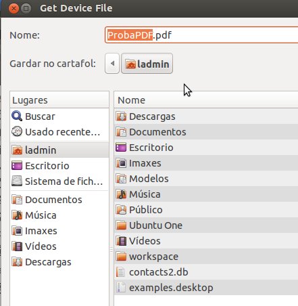
Task: Go to Documentos bookmark label in Lugares
Action: point(53,200)
